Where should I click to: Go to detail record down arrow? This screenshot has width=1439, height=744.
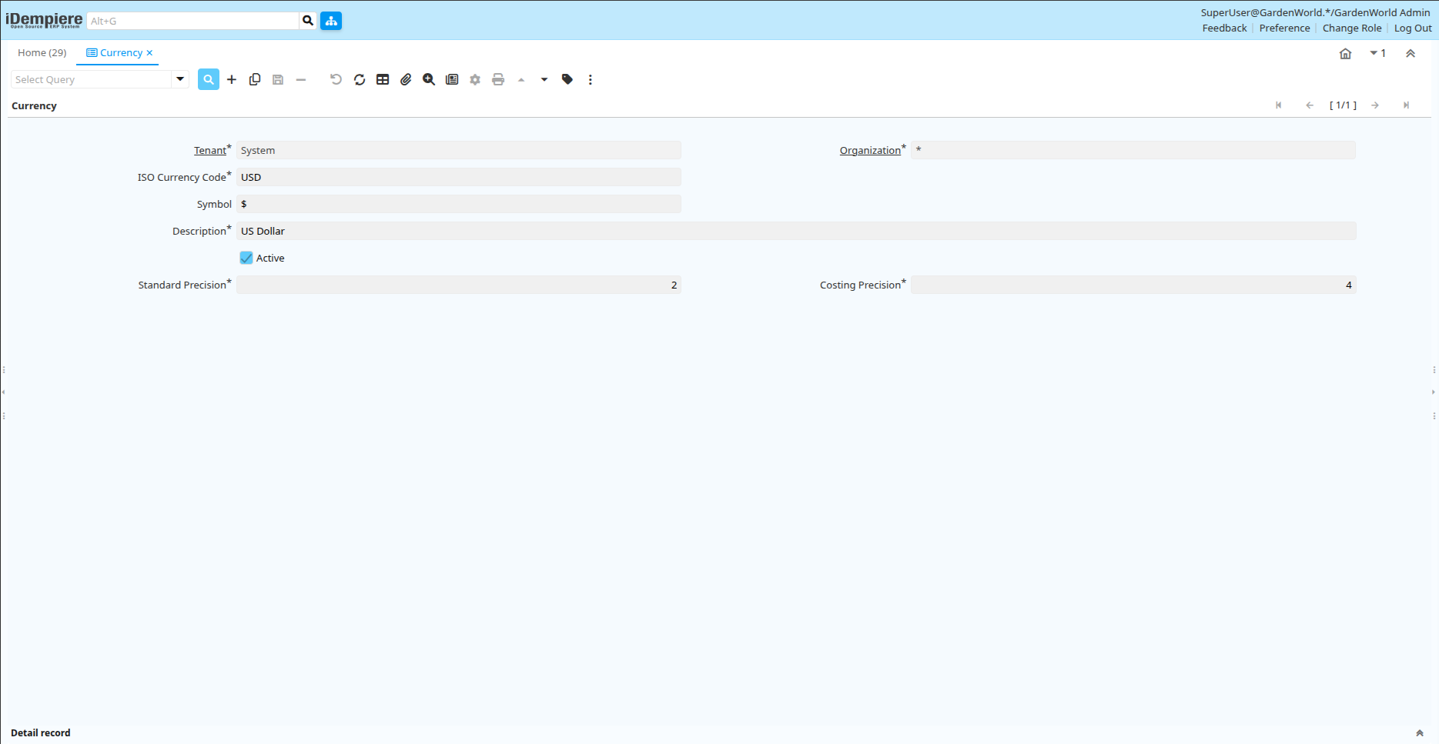tap(544, 79)
